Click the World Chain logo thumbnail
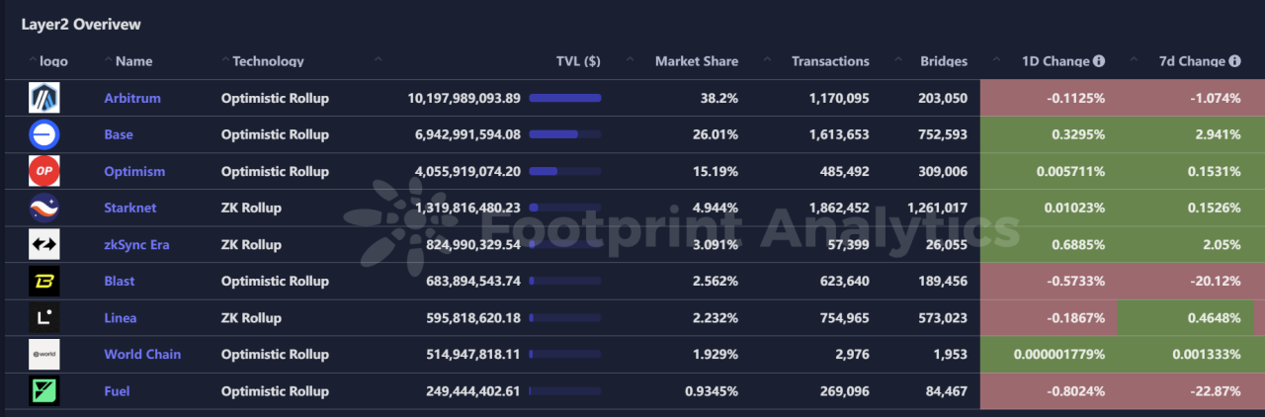The width and height of the screenshot is (1265, 417). tap(44, 355)
